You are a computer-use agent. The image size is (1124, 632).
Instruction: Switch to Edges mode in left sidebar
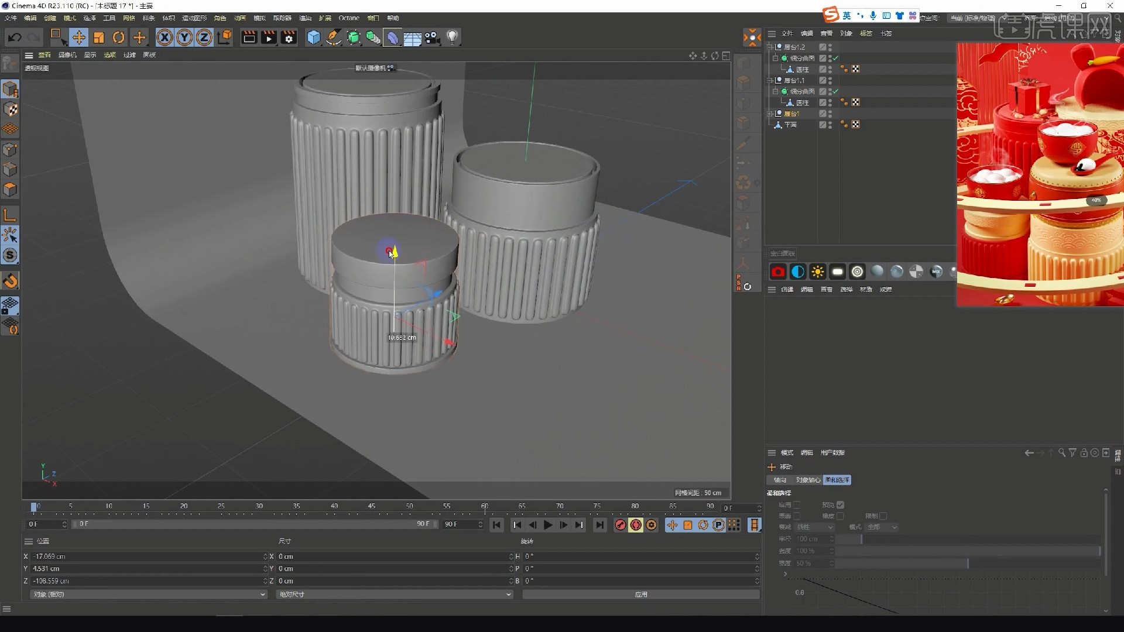[10, 170]
